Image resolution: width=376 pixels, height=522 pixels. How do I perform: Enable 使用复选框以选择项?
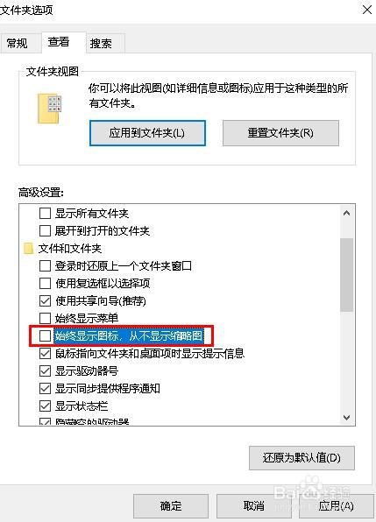click(45, 283)
